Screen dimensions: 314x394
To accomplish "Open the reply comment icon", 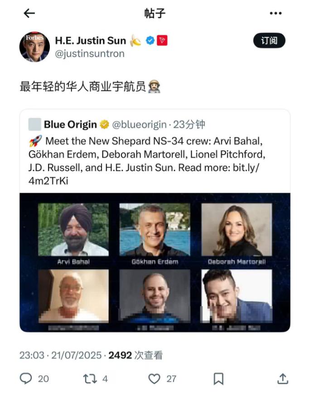I will tap(26, 379).
